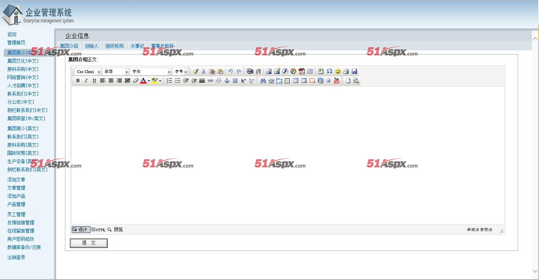Toggle underline formatting

coord(94,81)
